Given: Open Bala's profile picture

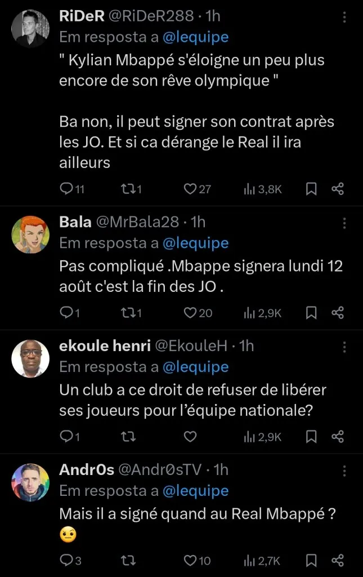Looking at the screenshot, I should [30, 235].
